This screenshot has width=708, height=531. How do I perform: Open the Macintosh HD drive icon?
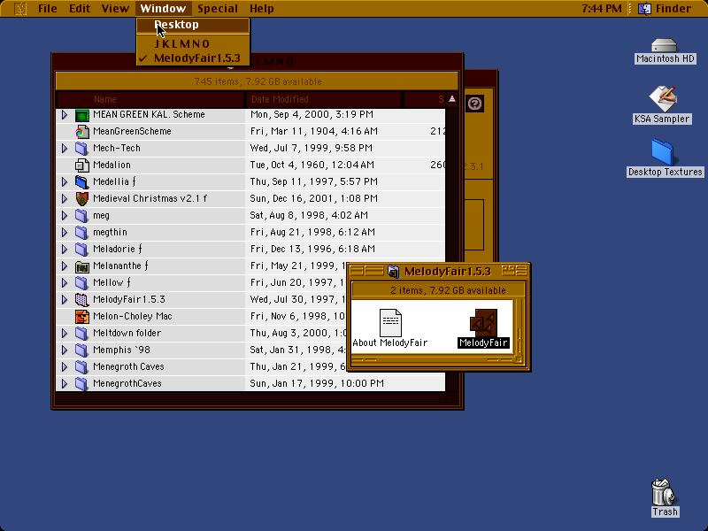(x=665, y=45)
